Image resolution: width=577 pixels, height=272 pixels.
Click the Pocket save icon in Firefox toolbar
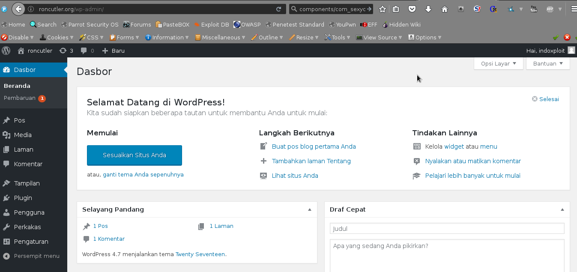412,9
